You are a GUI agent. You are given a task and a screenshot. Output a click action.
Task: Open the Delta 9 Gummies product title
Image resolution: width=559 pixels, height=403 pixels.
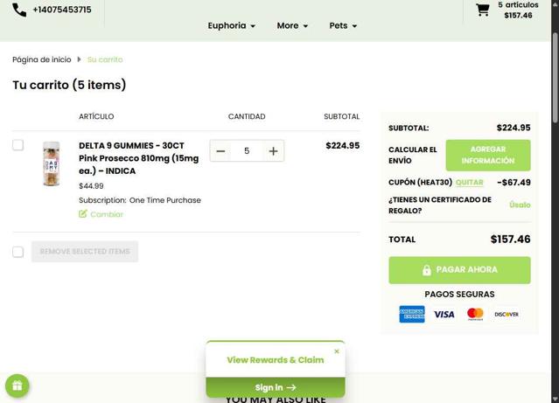(x=139, y=158)
